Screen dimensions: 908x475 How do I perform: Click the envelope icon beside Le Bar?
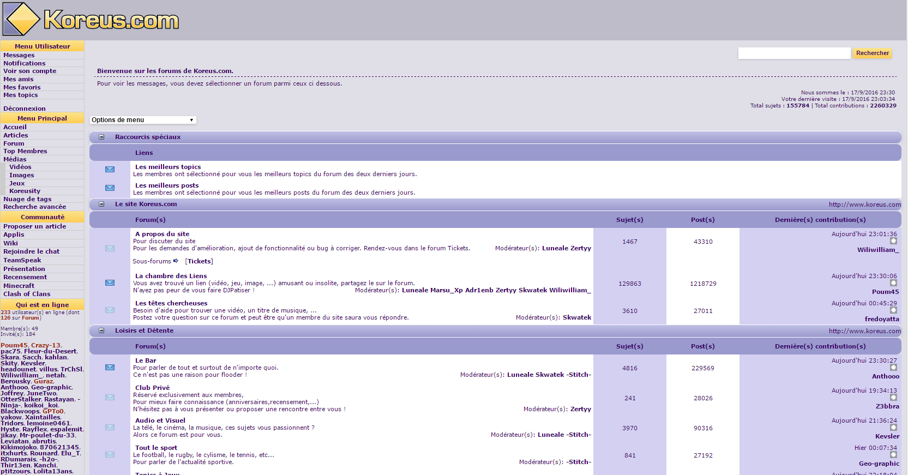coord(110,368)
